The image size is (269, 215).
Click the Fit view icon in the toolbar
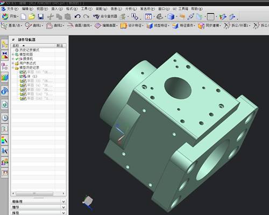click(148, 17)
